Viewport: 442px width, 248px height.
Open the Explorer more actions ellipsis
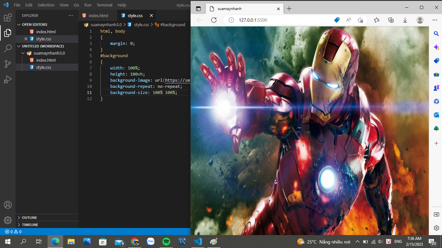[x=71, y=15]
